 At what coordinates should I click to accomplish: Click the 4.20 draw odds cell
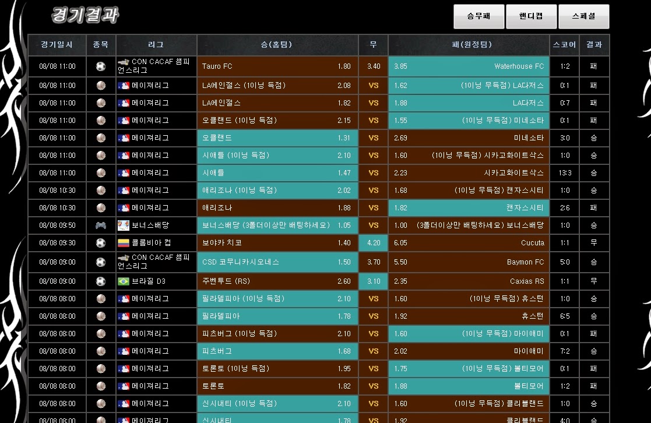pyautogui.click(x=373, y=243)
